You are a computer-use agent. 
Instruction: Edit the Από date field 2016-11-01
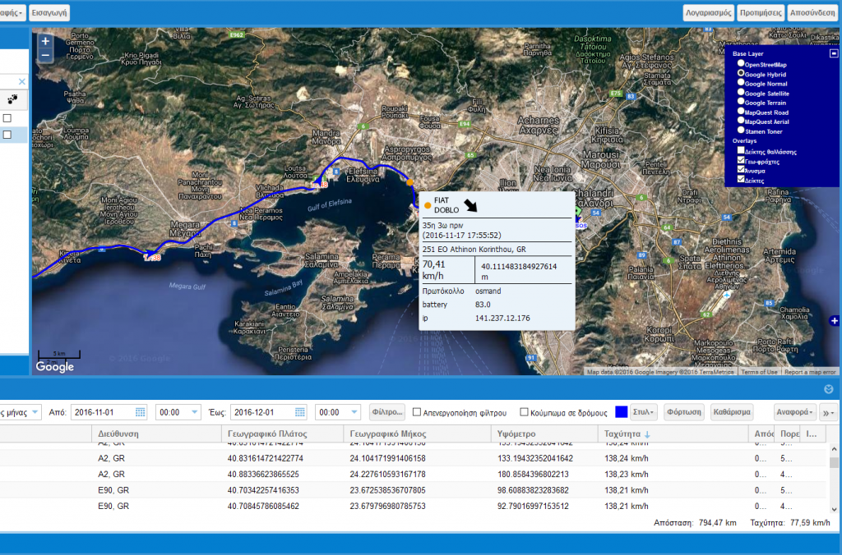pyautogui.click(x=102, y=412)
